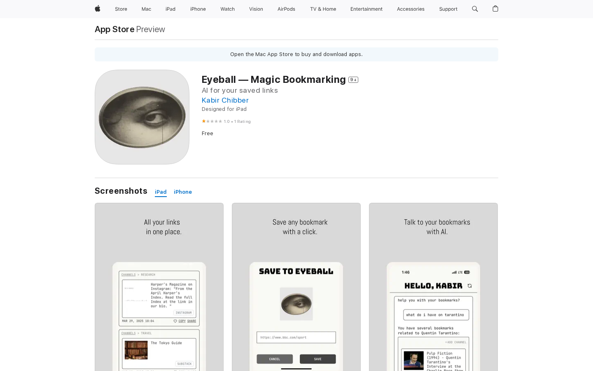Screen dimensions: 593x371
Task: Open the shopping bag icon
Action: coord(495,9)
